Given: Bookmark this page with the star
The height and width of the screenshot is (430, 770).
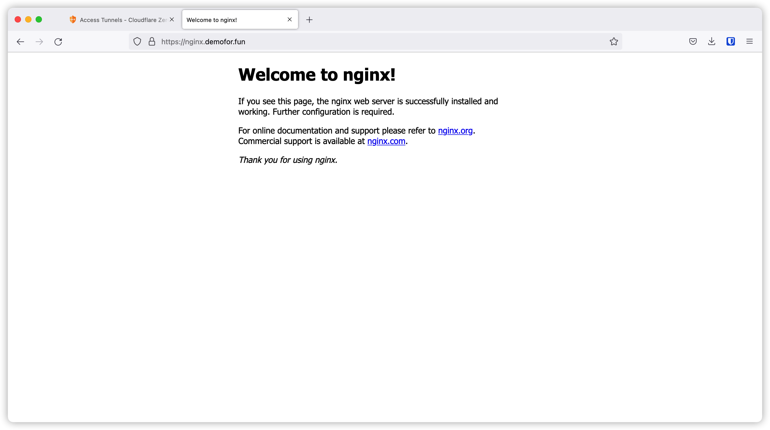Looking at the screenshot, I should [x=614, y=42].
